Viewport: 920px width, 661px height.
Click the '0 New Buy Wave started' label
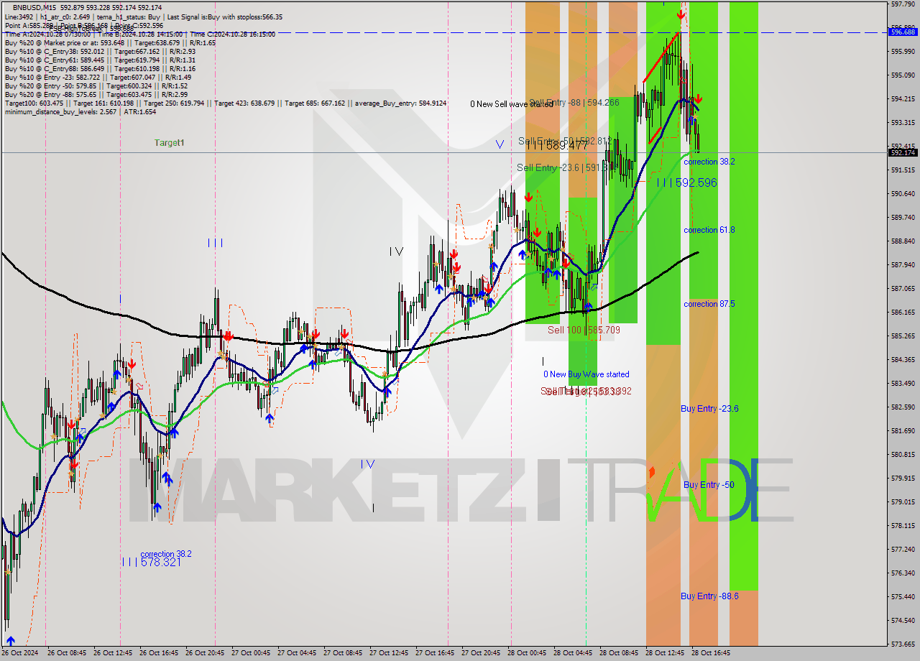point(586,374)
